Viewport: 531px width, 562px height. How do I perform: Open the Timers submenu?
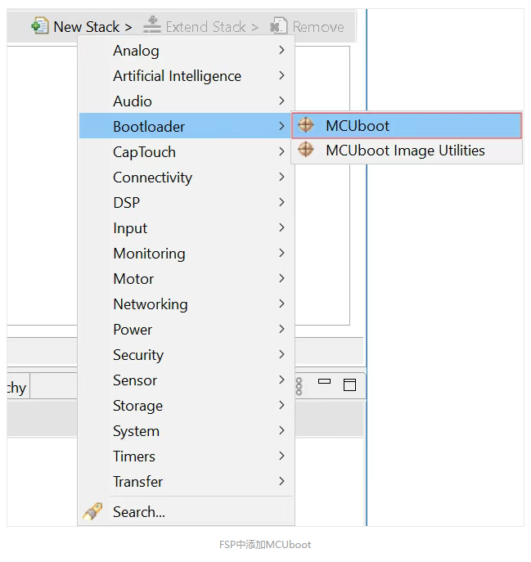coord(187,456)
